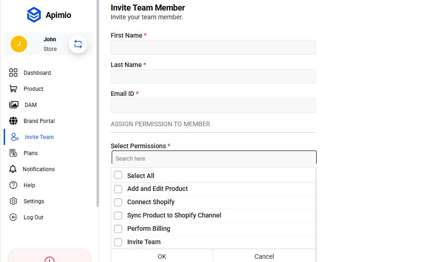Click the Product cart icon
Viewport: 438px width, 262px height.
[x=13, y=89]
